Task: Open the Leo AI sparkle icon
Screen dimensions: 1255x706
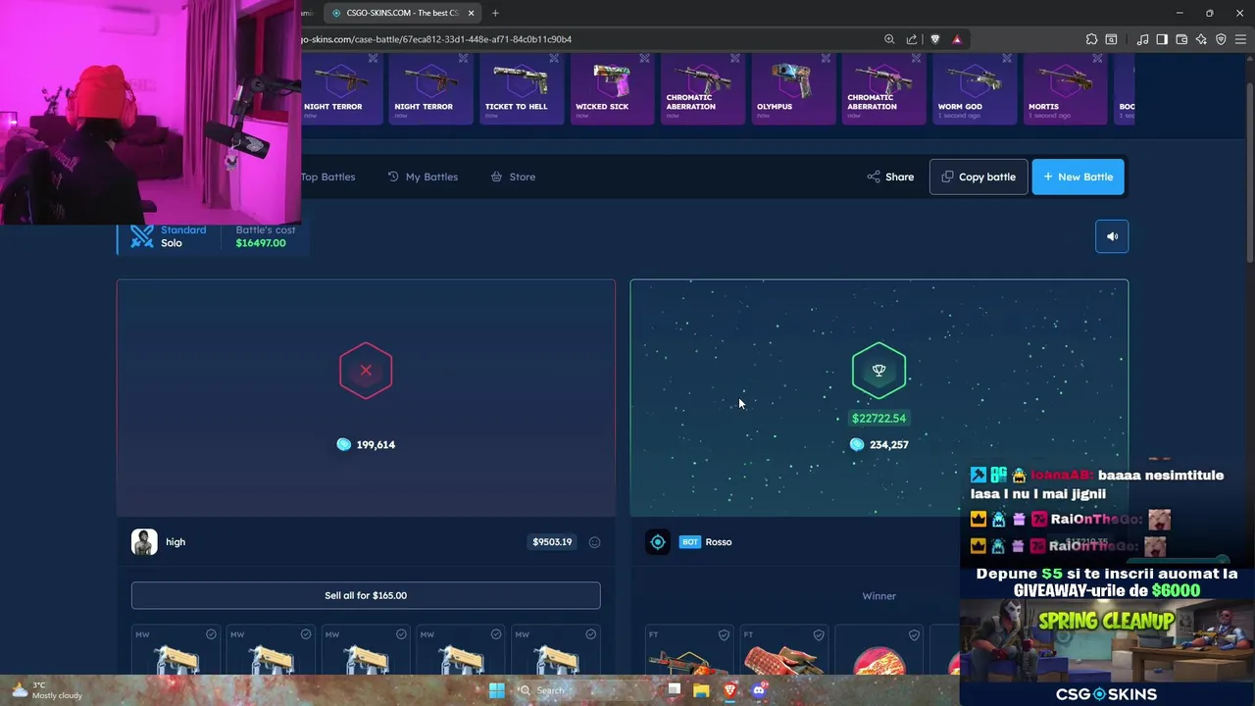Action: (x=1201, y=39)
